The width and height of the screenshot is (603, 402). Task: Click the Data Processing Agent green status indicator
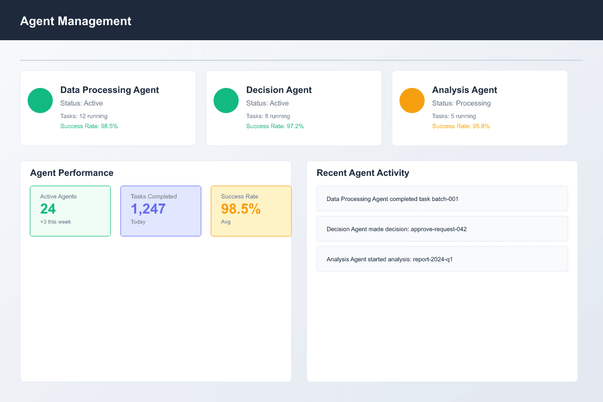pyautogui.click(x=40, y=100)
